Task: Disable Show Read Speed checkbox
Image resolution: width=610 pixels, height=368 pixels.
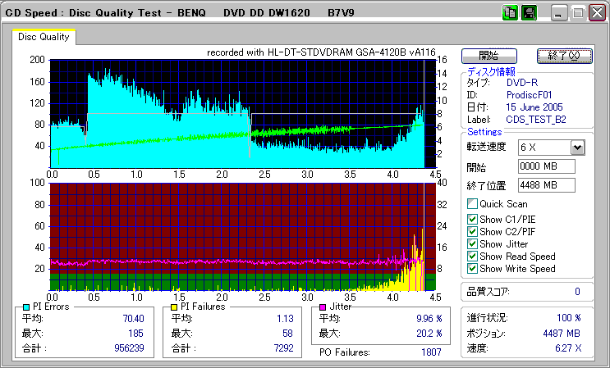Action: point(472,257)
